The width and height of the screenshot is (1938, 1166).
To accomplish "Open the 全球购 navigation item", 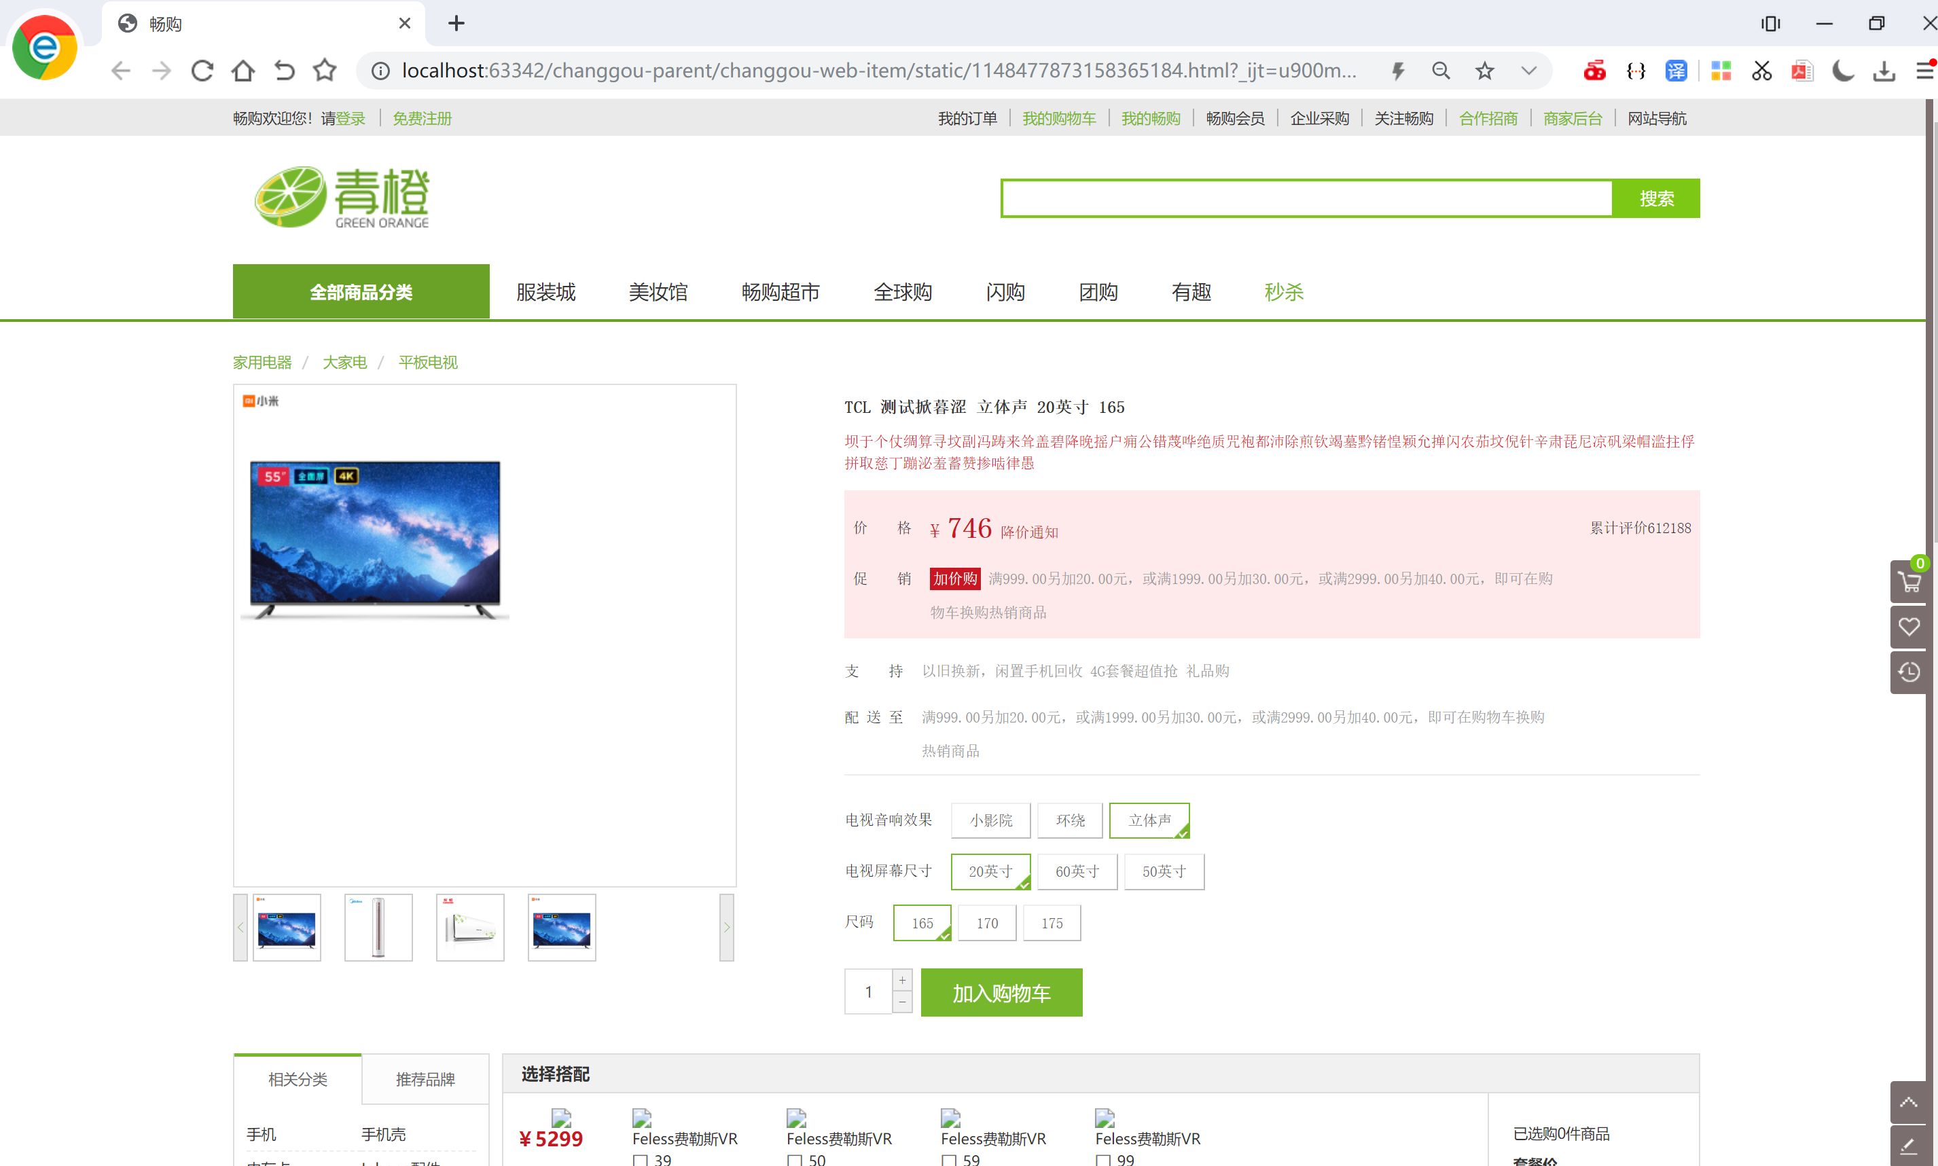I will pos(903,291).
